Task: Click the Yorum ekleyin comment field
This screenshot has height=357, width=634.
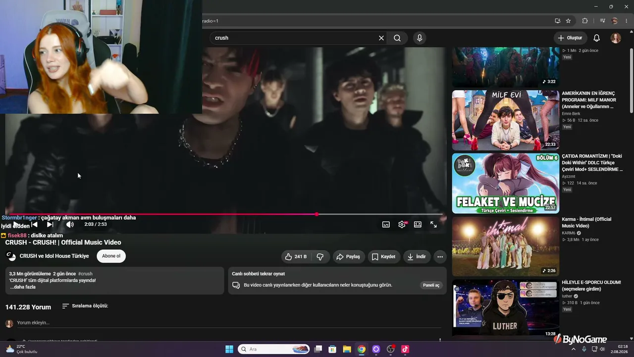Action: tap(229, 323)
